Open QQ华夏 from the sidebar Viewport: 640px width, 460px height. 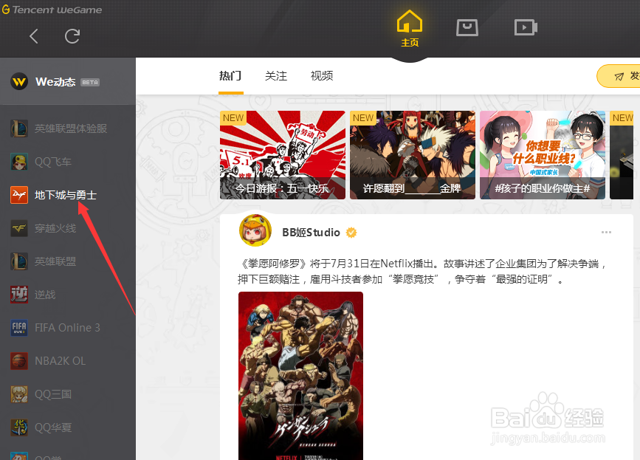(52, 428)
